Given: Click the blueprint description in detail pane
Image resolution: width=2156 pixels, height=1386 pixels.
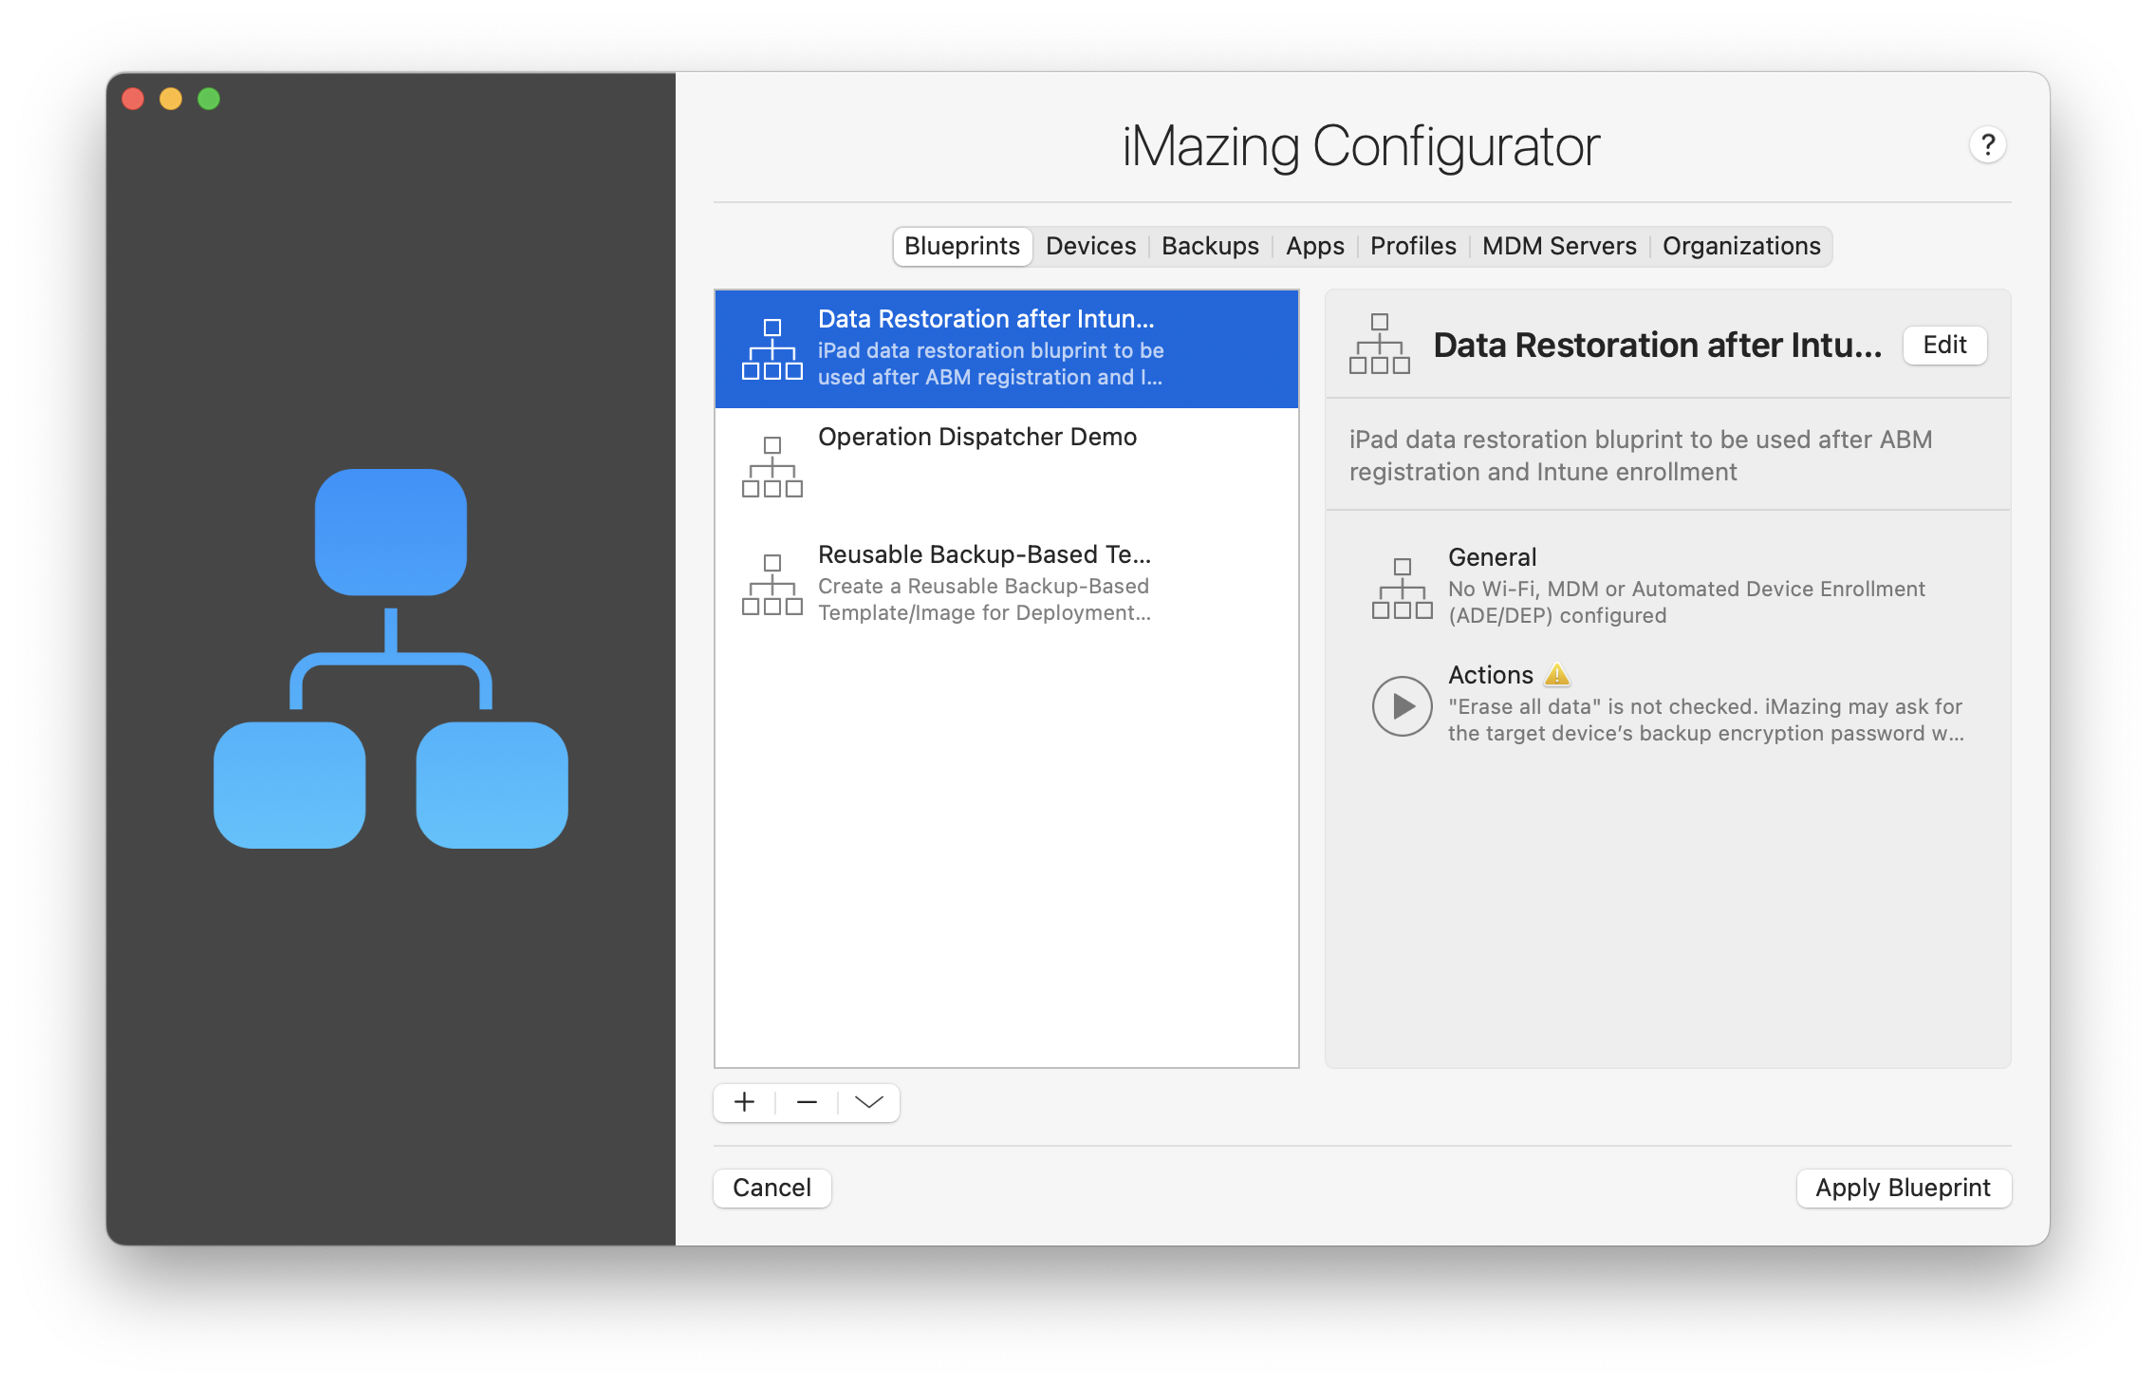Looking at the screenshot, I should (1640, 456).
